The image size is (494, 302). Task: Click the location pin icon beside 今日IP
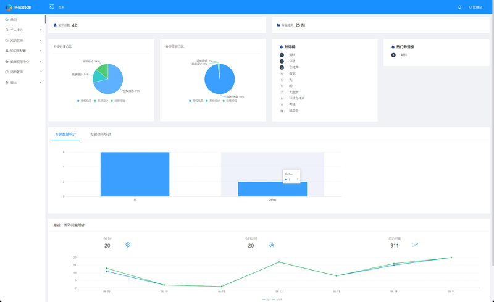click(128, 245)
